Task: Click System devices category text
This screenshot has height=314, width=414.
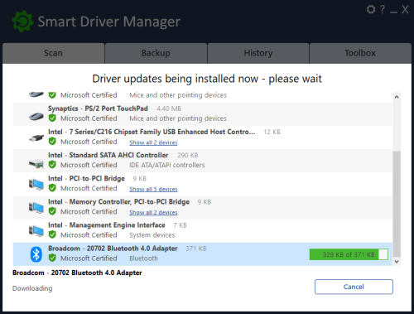Action: tap(152, 235)
